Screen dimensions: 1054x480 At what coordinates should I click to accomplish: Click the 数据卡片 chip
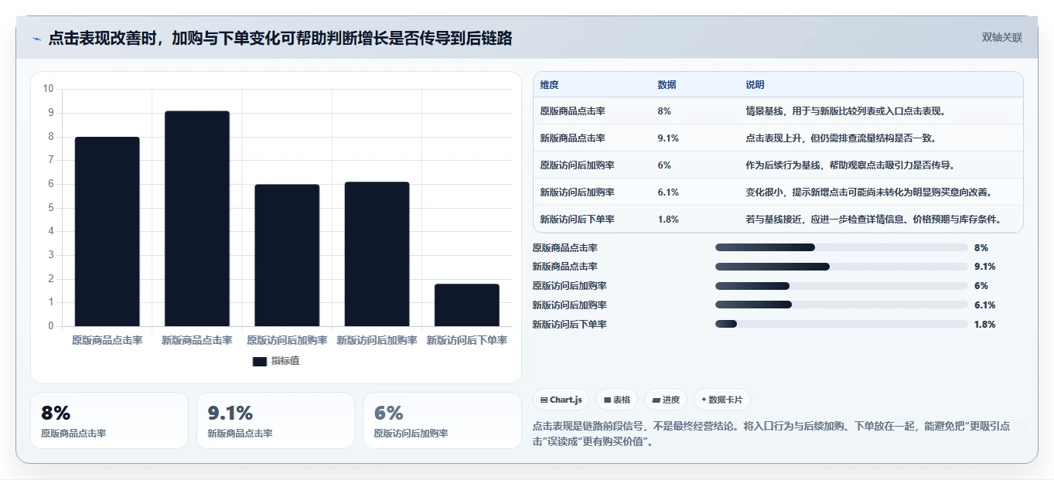pyautogui.click(x=721, y=400)
